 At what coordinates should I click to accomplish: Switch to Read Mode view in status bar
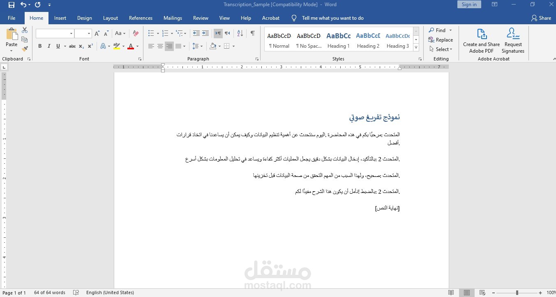(x=451, y=292)
